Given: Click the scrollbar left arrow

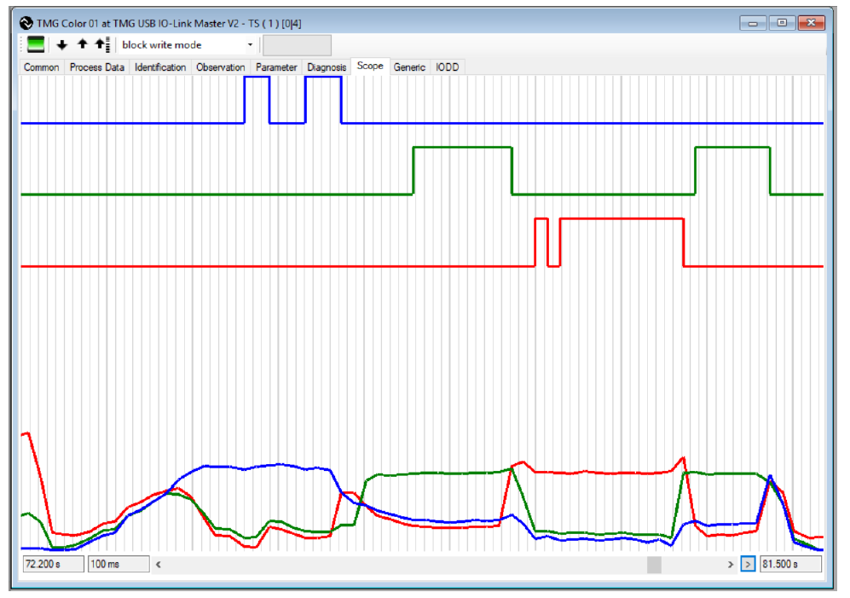Looking at the screenshot, I should (x=159, y=565).
